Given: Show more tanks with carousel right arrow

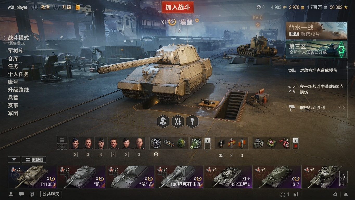Looking at the screenshot, I should (x=344, y=177).
